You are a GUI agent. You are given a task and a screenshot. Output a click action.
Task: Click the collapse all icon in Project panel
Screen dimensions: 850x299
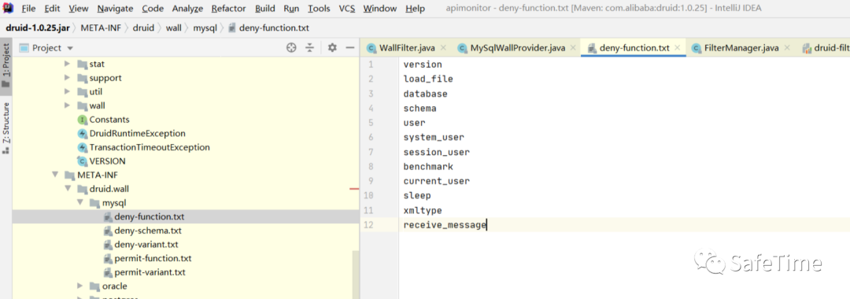(x=309, y=48)
